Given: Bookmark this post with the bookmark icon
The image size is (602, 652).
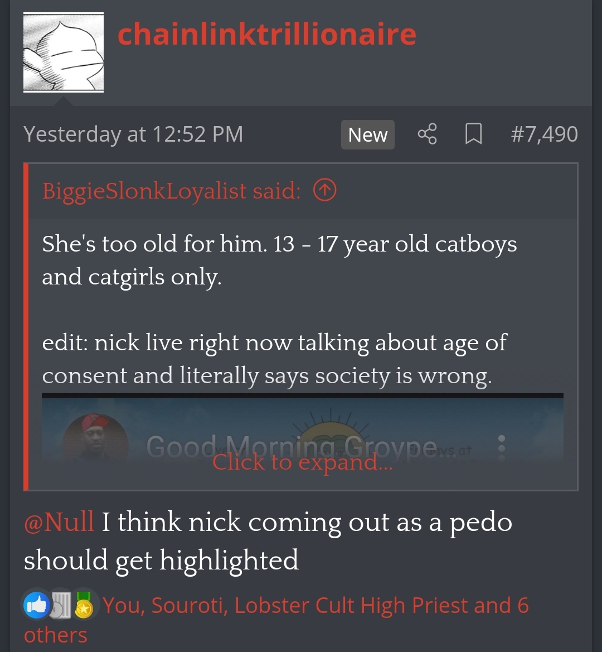Looking at the screenshot, I should click(x=473, y=134).
